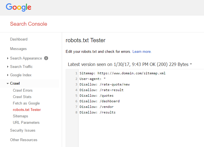Select robots.txt Tester in sidebar
Image resolution: width=204 pixels, height=147 pixels.
coord(27,110)
